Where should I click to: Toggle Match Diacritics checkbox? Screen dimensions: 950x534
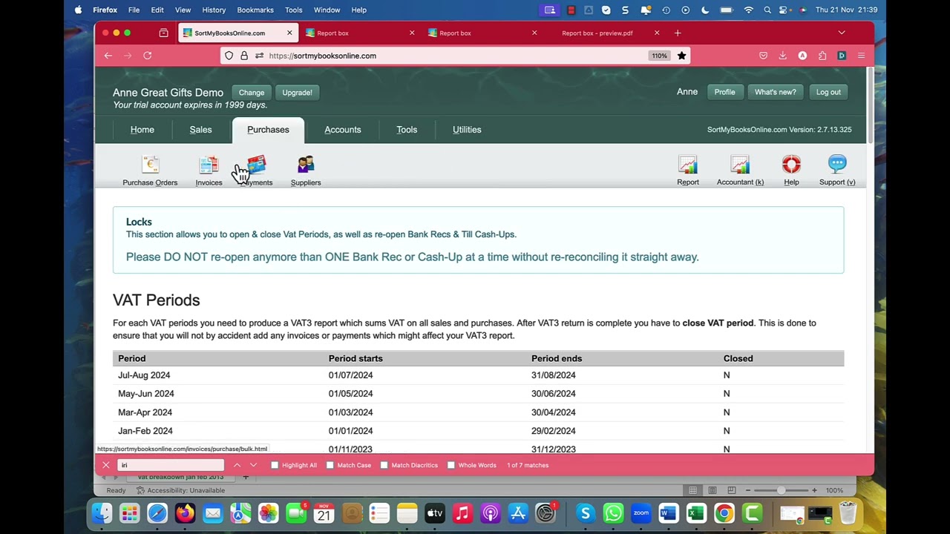tap(384, 465)
